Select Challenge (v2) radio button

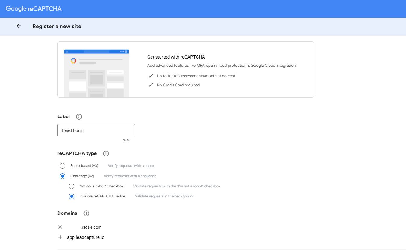coord(62,176)
